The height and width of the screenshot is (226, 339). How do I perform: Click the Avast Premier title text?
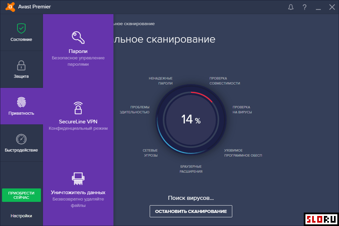click(x=34, y=7)
